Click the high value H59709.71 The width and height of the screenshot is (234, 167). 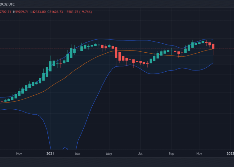point(21,12)
